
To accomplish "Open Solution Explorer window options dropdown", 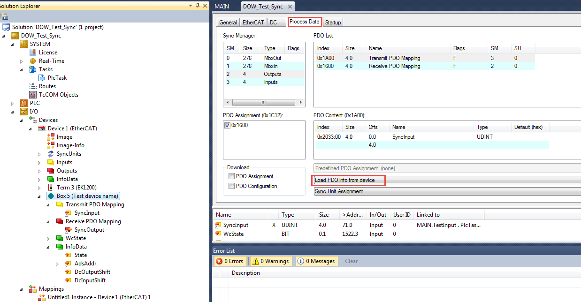I will (x=190, y=6).
